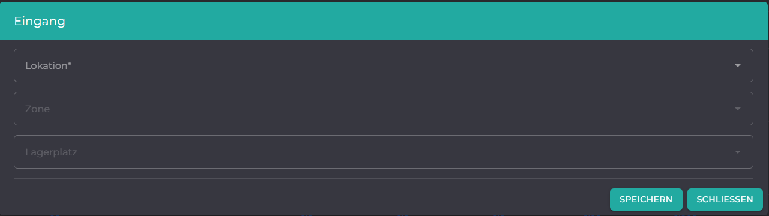Click the greyed caret icon in the Lagerplatz field
The height and width of the screenshot is (216, 769).
click(737, 152)
